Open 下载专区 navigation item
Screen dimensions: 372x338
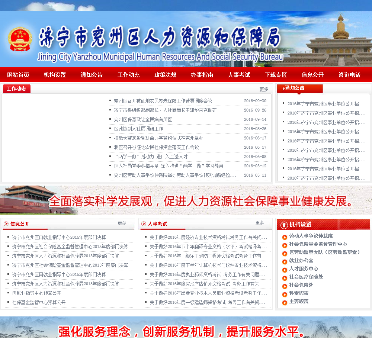[276, 75]
